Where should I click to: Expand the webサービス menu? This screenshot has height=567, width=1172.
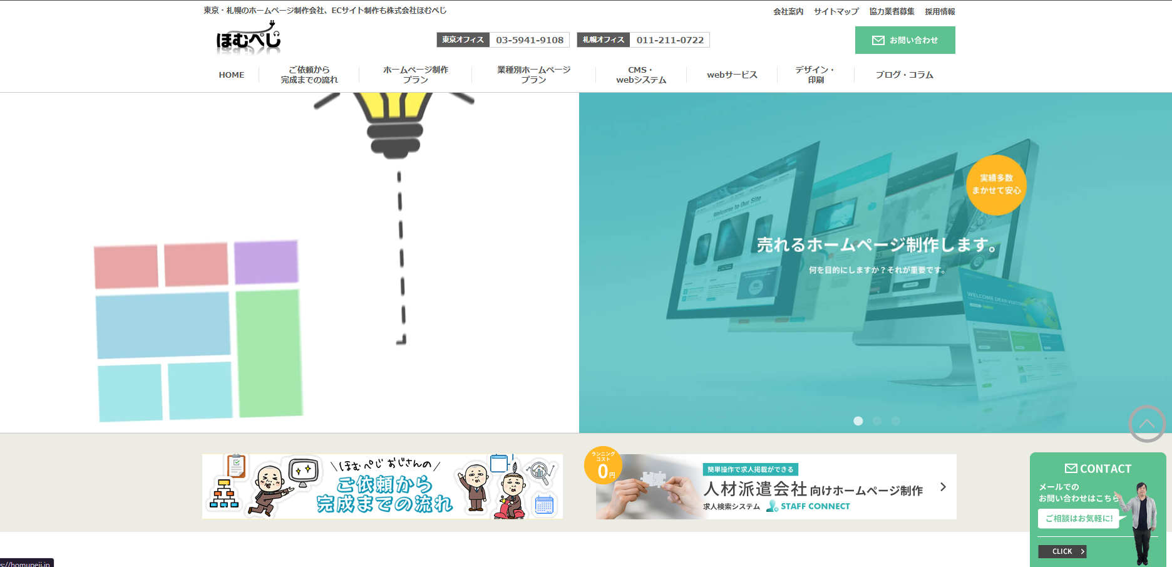click(732, 75)
